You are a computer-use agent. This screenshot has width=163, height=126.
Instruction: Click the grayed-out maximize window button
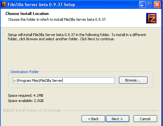coord(150,5)
